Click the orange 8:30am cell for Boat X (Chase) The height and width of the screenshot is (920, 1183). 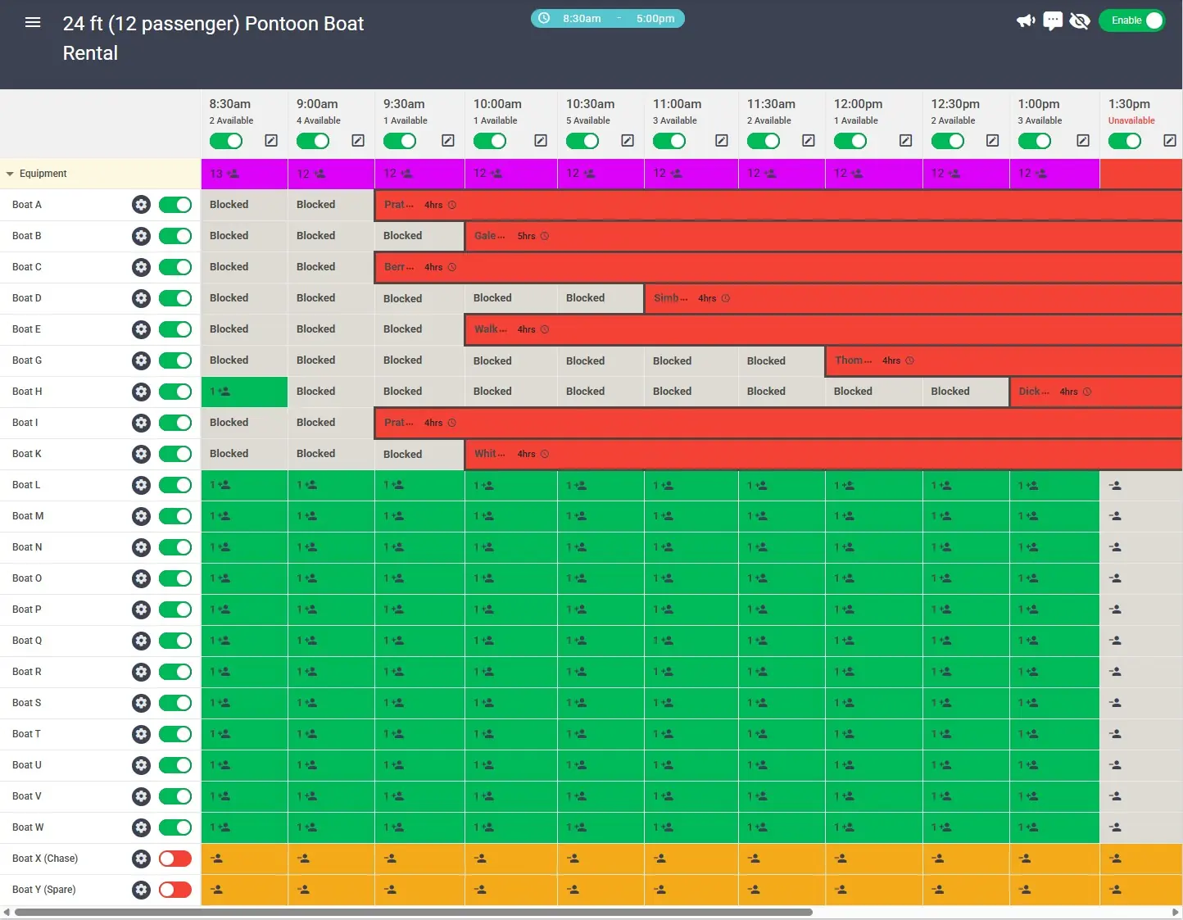pos(244,859)
